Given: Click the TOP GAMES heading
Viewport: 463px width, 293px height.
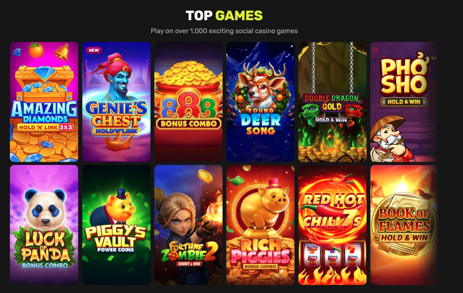Looking at the screenshot, I should pyautogui.click(x=224, y=16).
